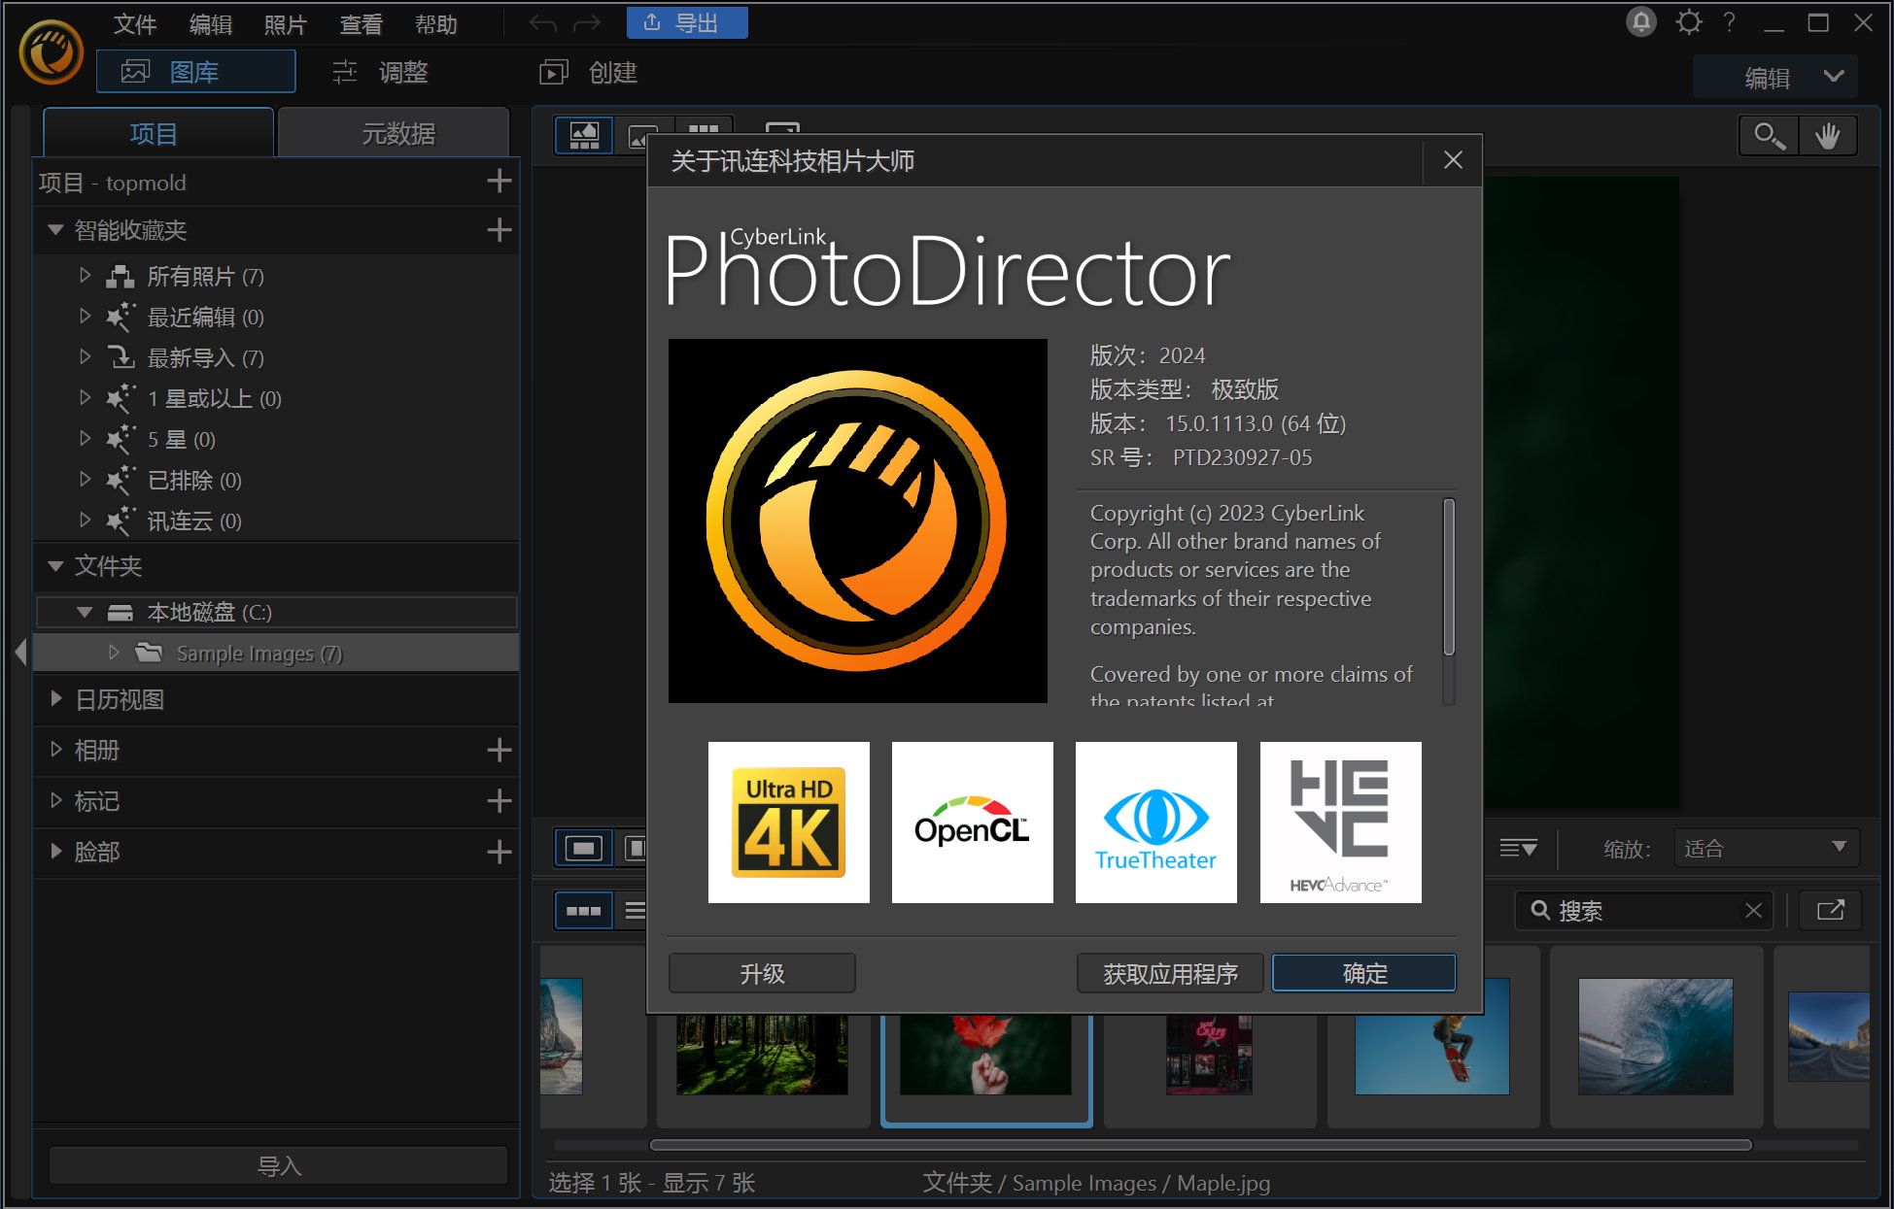Click the undock browser panel icon
1894x1209 pixels.
[1831, 911]
